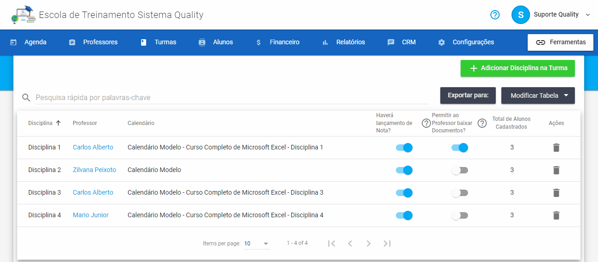Image resolution: width=598 pixels, height=262 pixels.
Task: Open help icon for Permitir ao Professor baixar Documentos
Action: pos(482,123)
